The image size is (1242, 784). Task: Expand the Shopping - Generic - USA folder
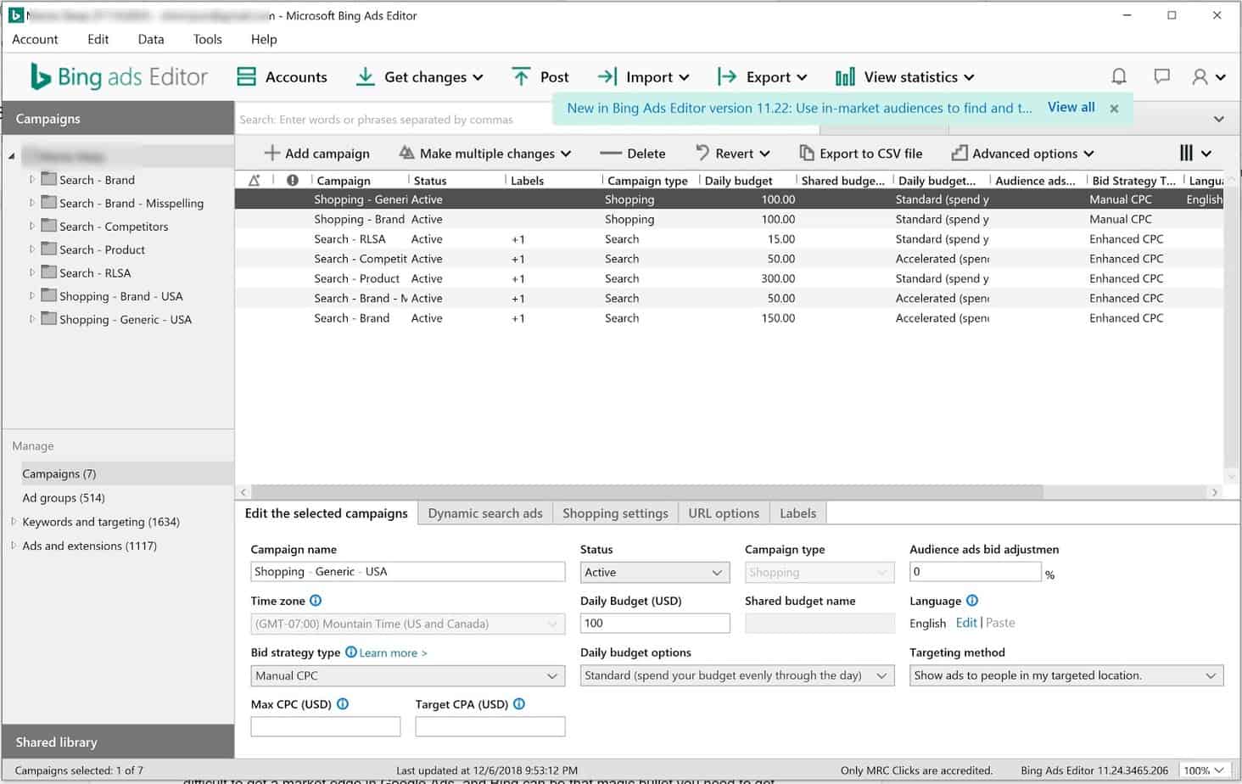click(32, 319)
